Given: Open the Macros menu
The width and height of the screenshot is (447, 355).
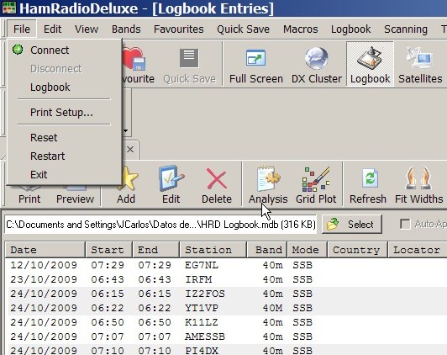Looking at the screenshot, I should (301, 29).
